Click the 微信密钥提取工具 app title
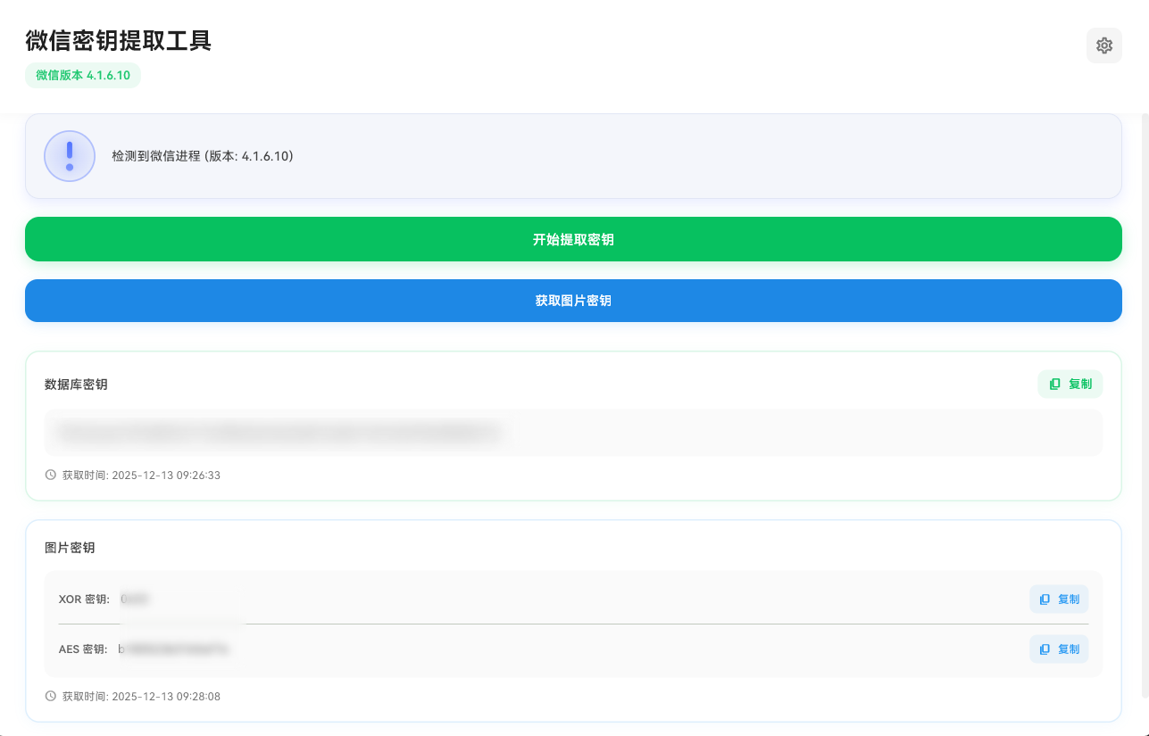Viewport: 1149px width, 736px height. point(118,41)
